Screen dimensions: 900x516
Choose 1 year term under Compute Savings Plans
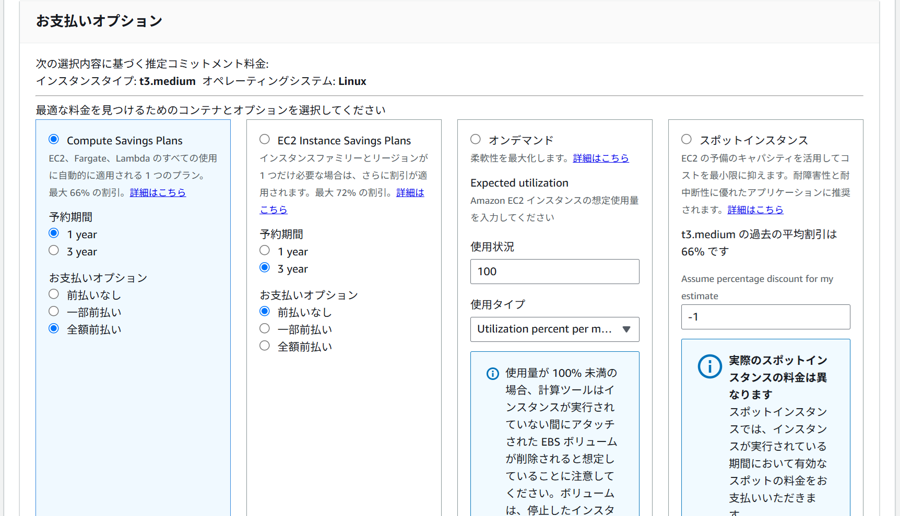[54, 233]
